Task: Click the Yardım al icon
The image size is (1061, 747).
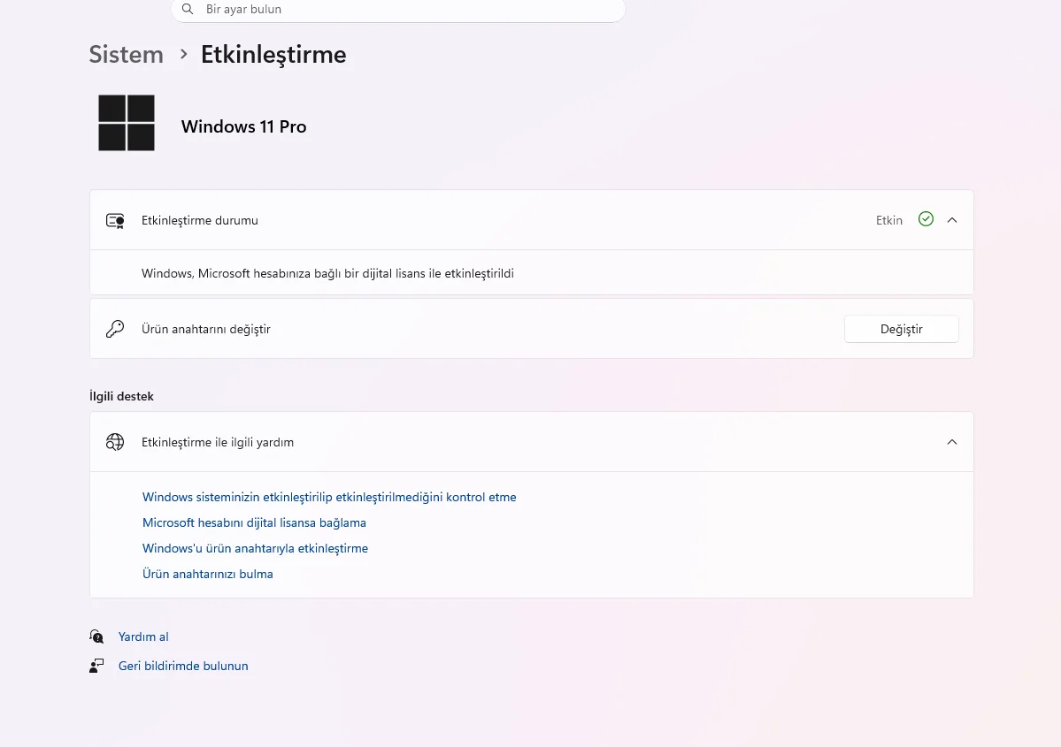Action: click(96, 636)
